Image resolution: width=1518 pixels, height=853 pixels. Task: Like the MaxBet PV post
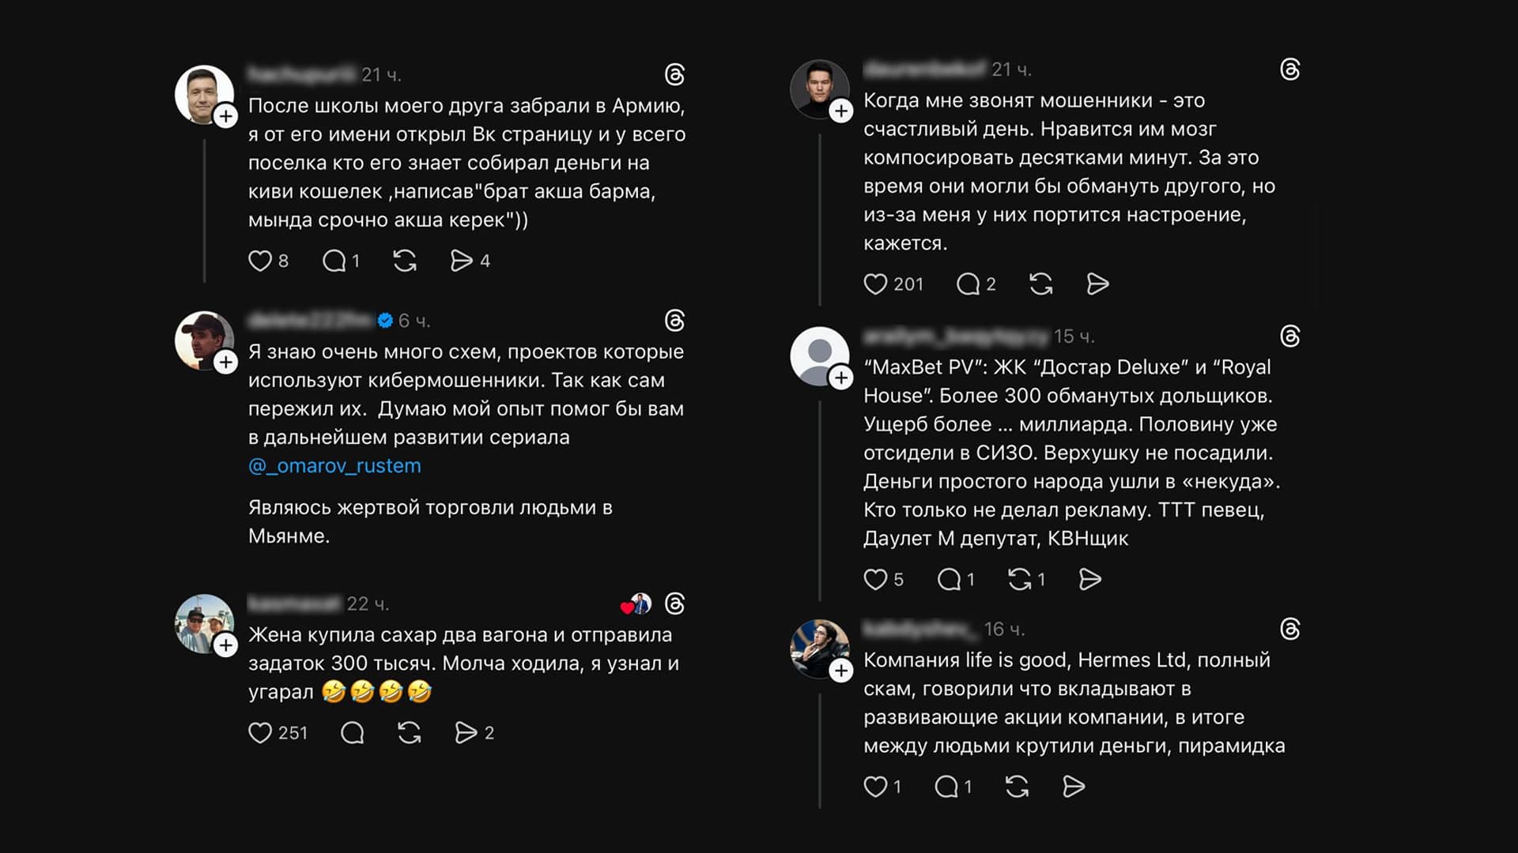click(x=875, y=580)
